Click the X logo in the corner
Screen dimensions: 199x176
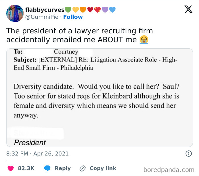[x=188, y=9]
